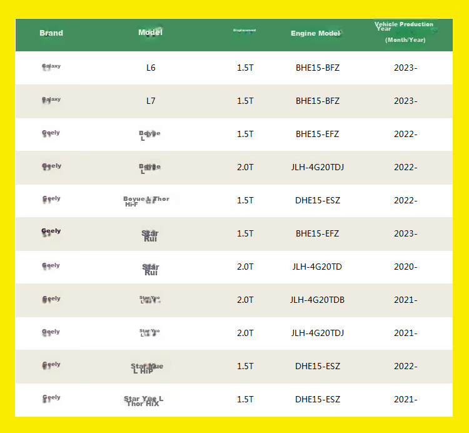Select the 'Boyue L Thor Hi-F' model cell
This screenshot has height=433, width=469.
coord(146,201)
